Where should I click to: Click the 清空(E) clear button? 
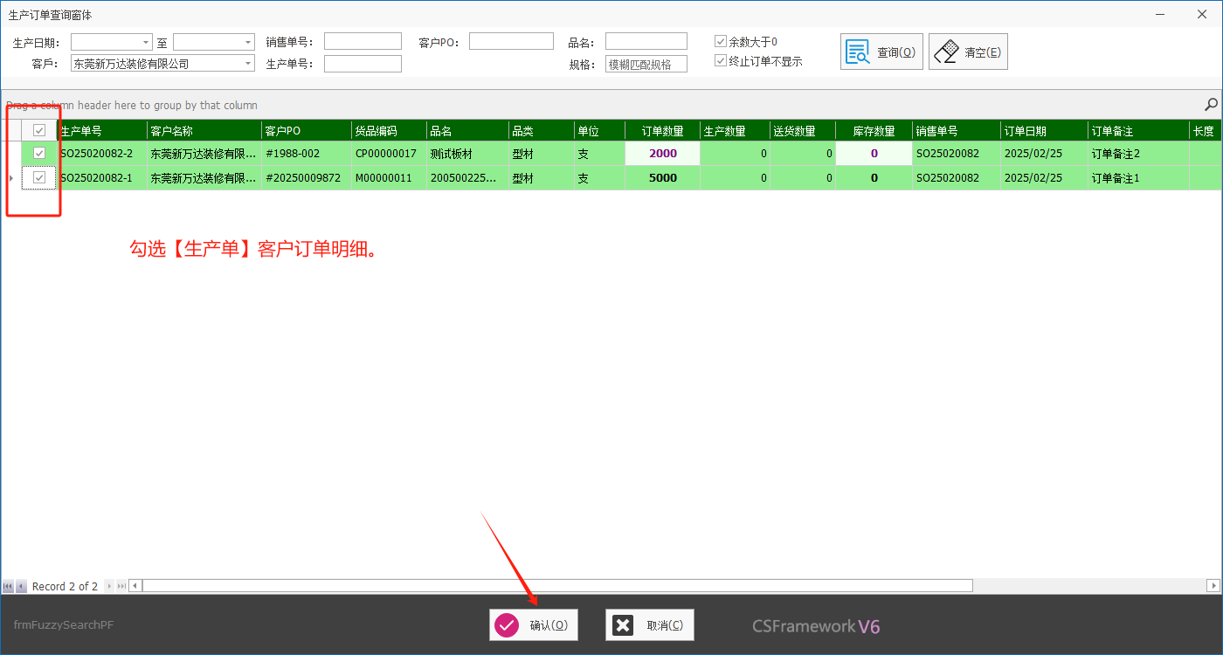(968, 52)
